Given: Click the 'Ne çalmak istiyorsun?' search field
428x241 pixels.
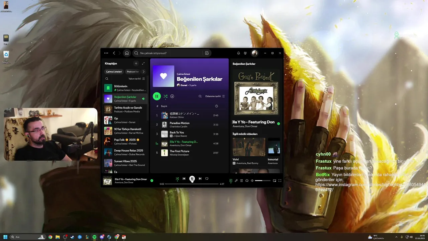Looking at the screenshot, I should coord(168,53).
